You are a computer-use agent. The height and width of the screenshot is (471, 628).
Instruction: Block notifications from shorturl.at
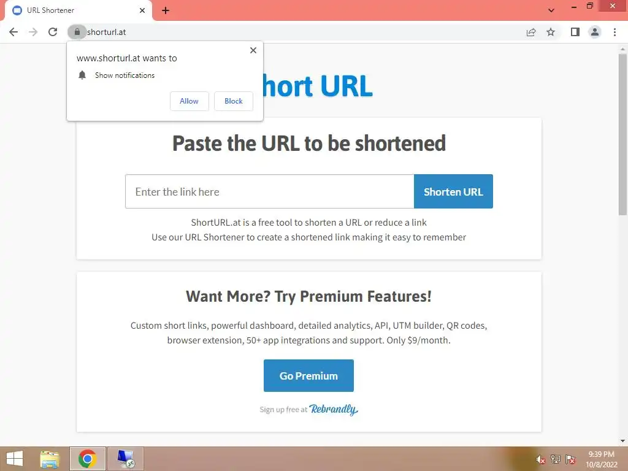234,101
